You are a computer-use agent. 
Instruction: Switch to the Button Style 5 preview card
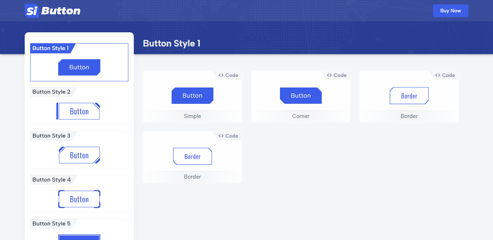click(x=79, y=229)
